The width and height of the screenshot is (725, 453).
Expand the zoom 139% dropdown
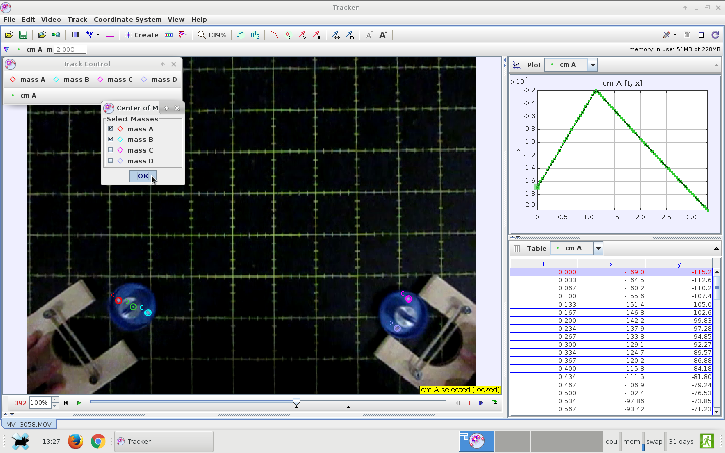[212, 35]
